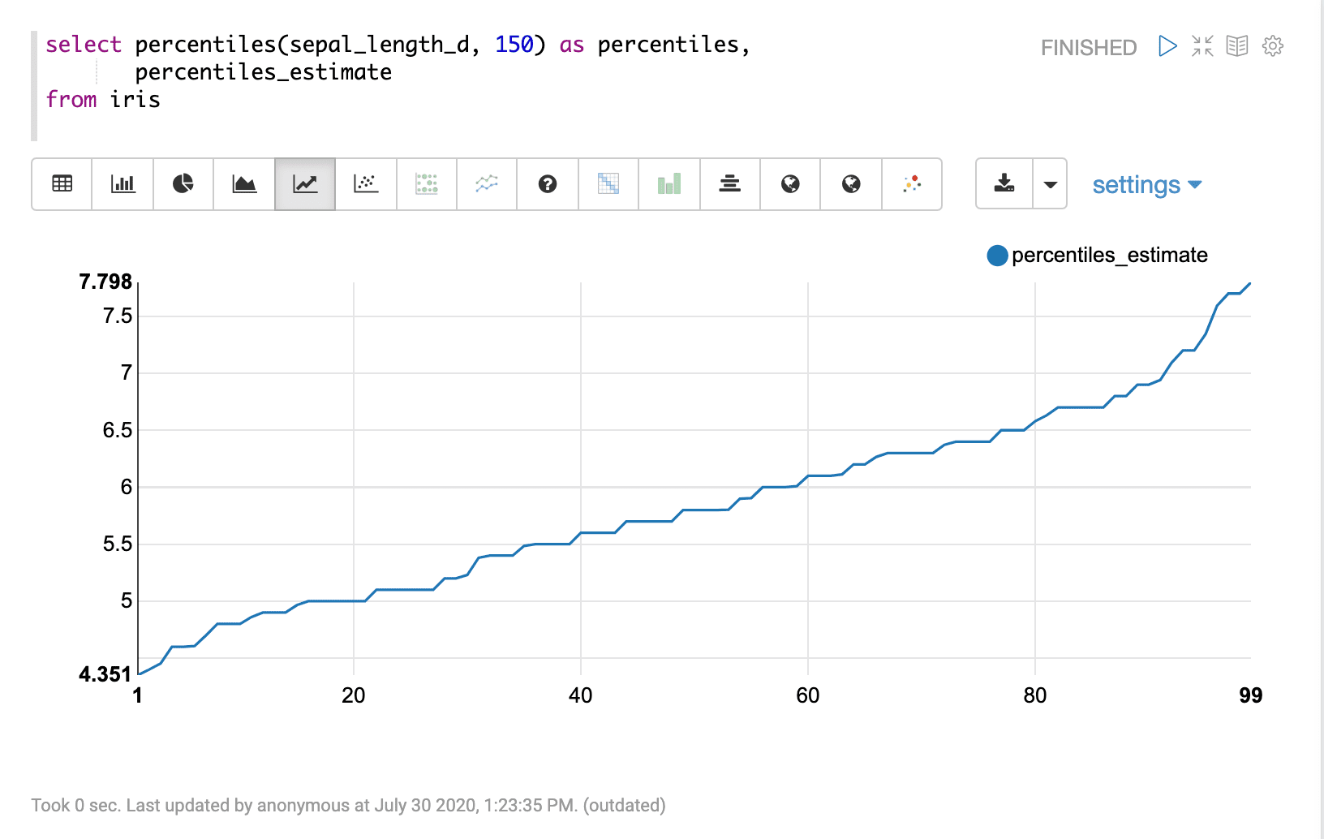The image size is (1324, 839).
Task: Click the first globe map visualization
Action: [790, 184]
